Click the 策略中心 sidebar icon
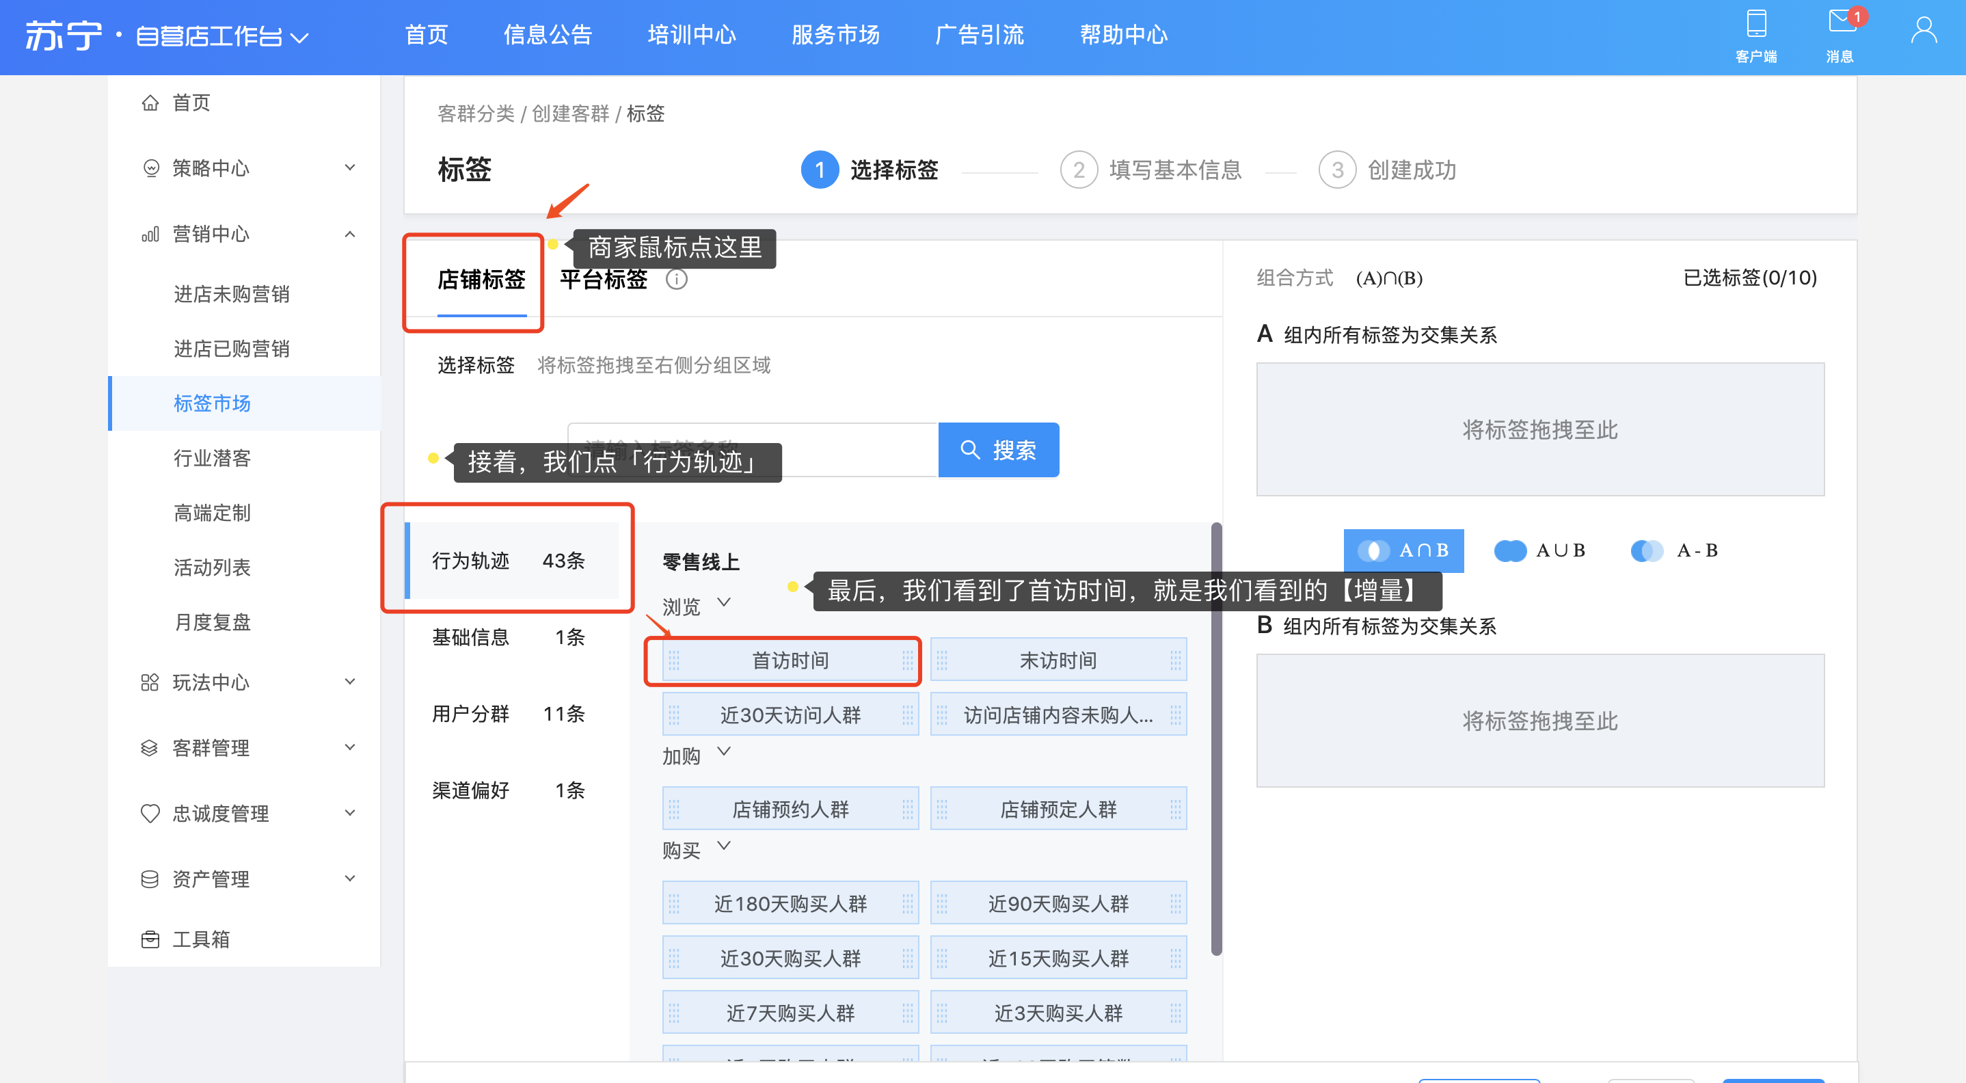Image resolution: width=1966 pixels, height=1083 pixels. coord(151,168)
